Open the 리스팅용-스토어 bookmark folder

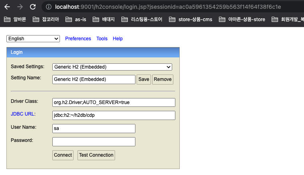pos(142,20)
